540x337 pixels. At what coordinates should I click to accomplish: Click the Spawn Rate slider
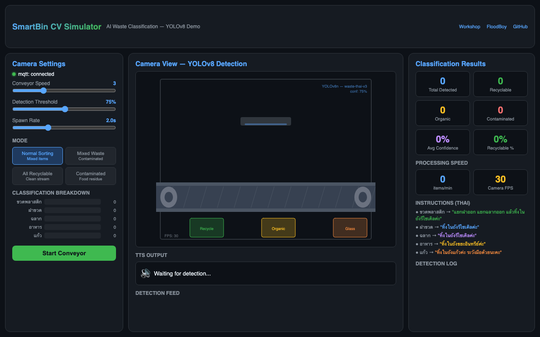64,128
